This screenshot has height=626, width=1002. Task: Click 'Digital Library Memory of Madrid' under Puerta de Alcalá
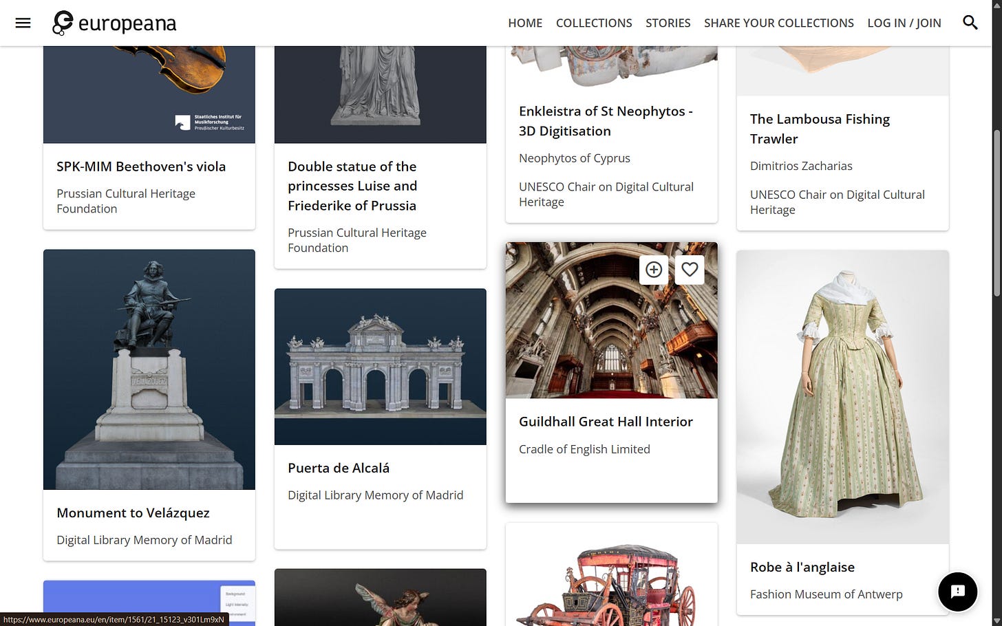[x=375, y=495]
